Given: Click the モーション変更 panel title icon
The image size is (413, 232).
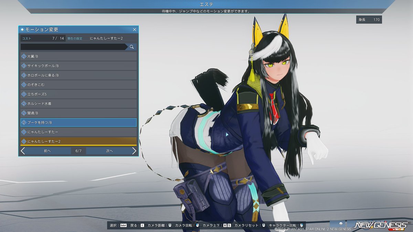Looking at the screenshot, I should pos(22,30).
